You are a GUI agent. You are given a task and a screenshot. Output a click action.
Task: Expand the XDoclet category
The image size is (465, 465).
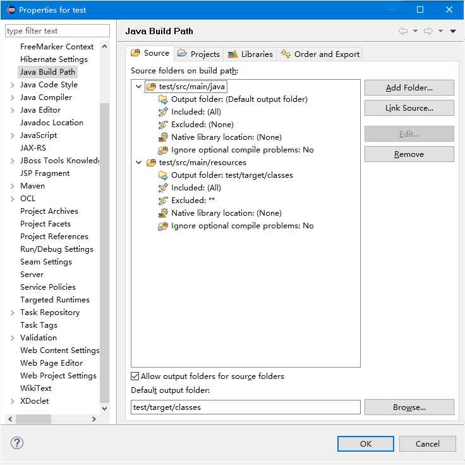coord(12,401)
